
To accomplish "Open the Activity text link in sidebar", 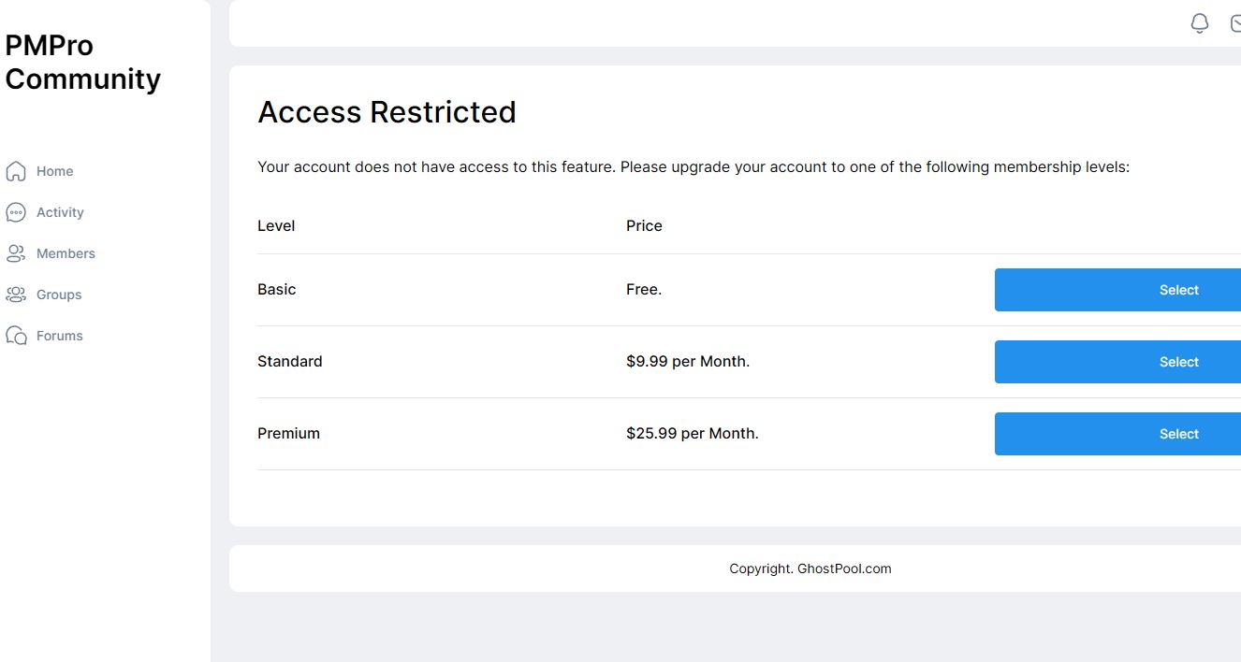I will 60,212.
